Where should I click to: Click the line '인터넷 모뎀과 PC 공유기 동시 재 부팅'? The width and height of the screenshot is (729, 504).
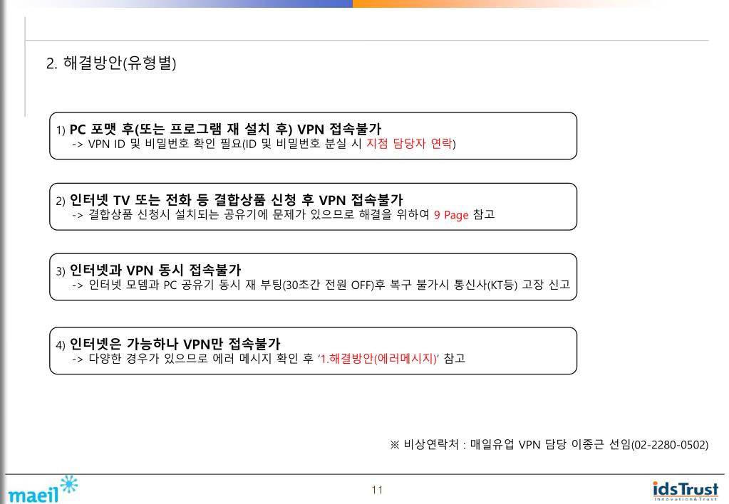coord(185,285)
